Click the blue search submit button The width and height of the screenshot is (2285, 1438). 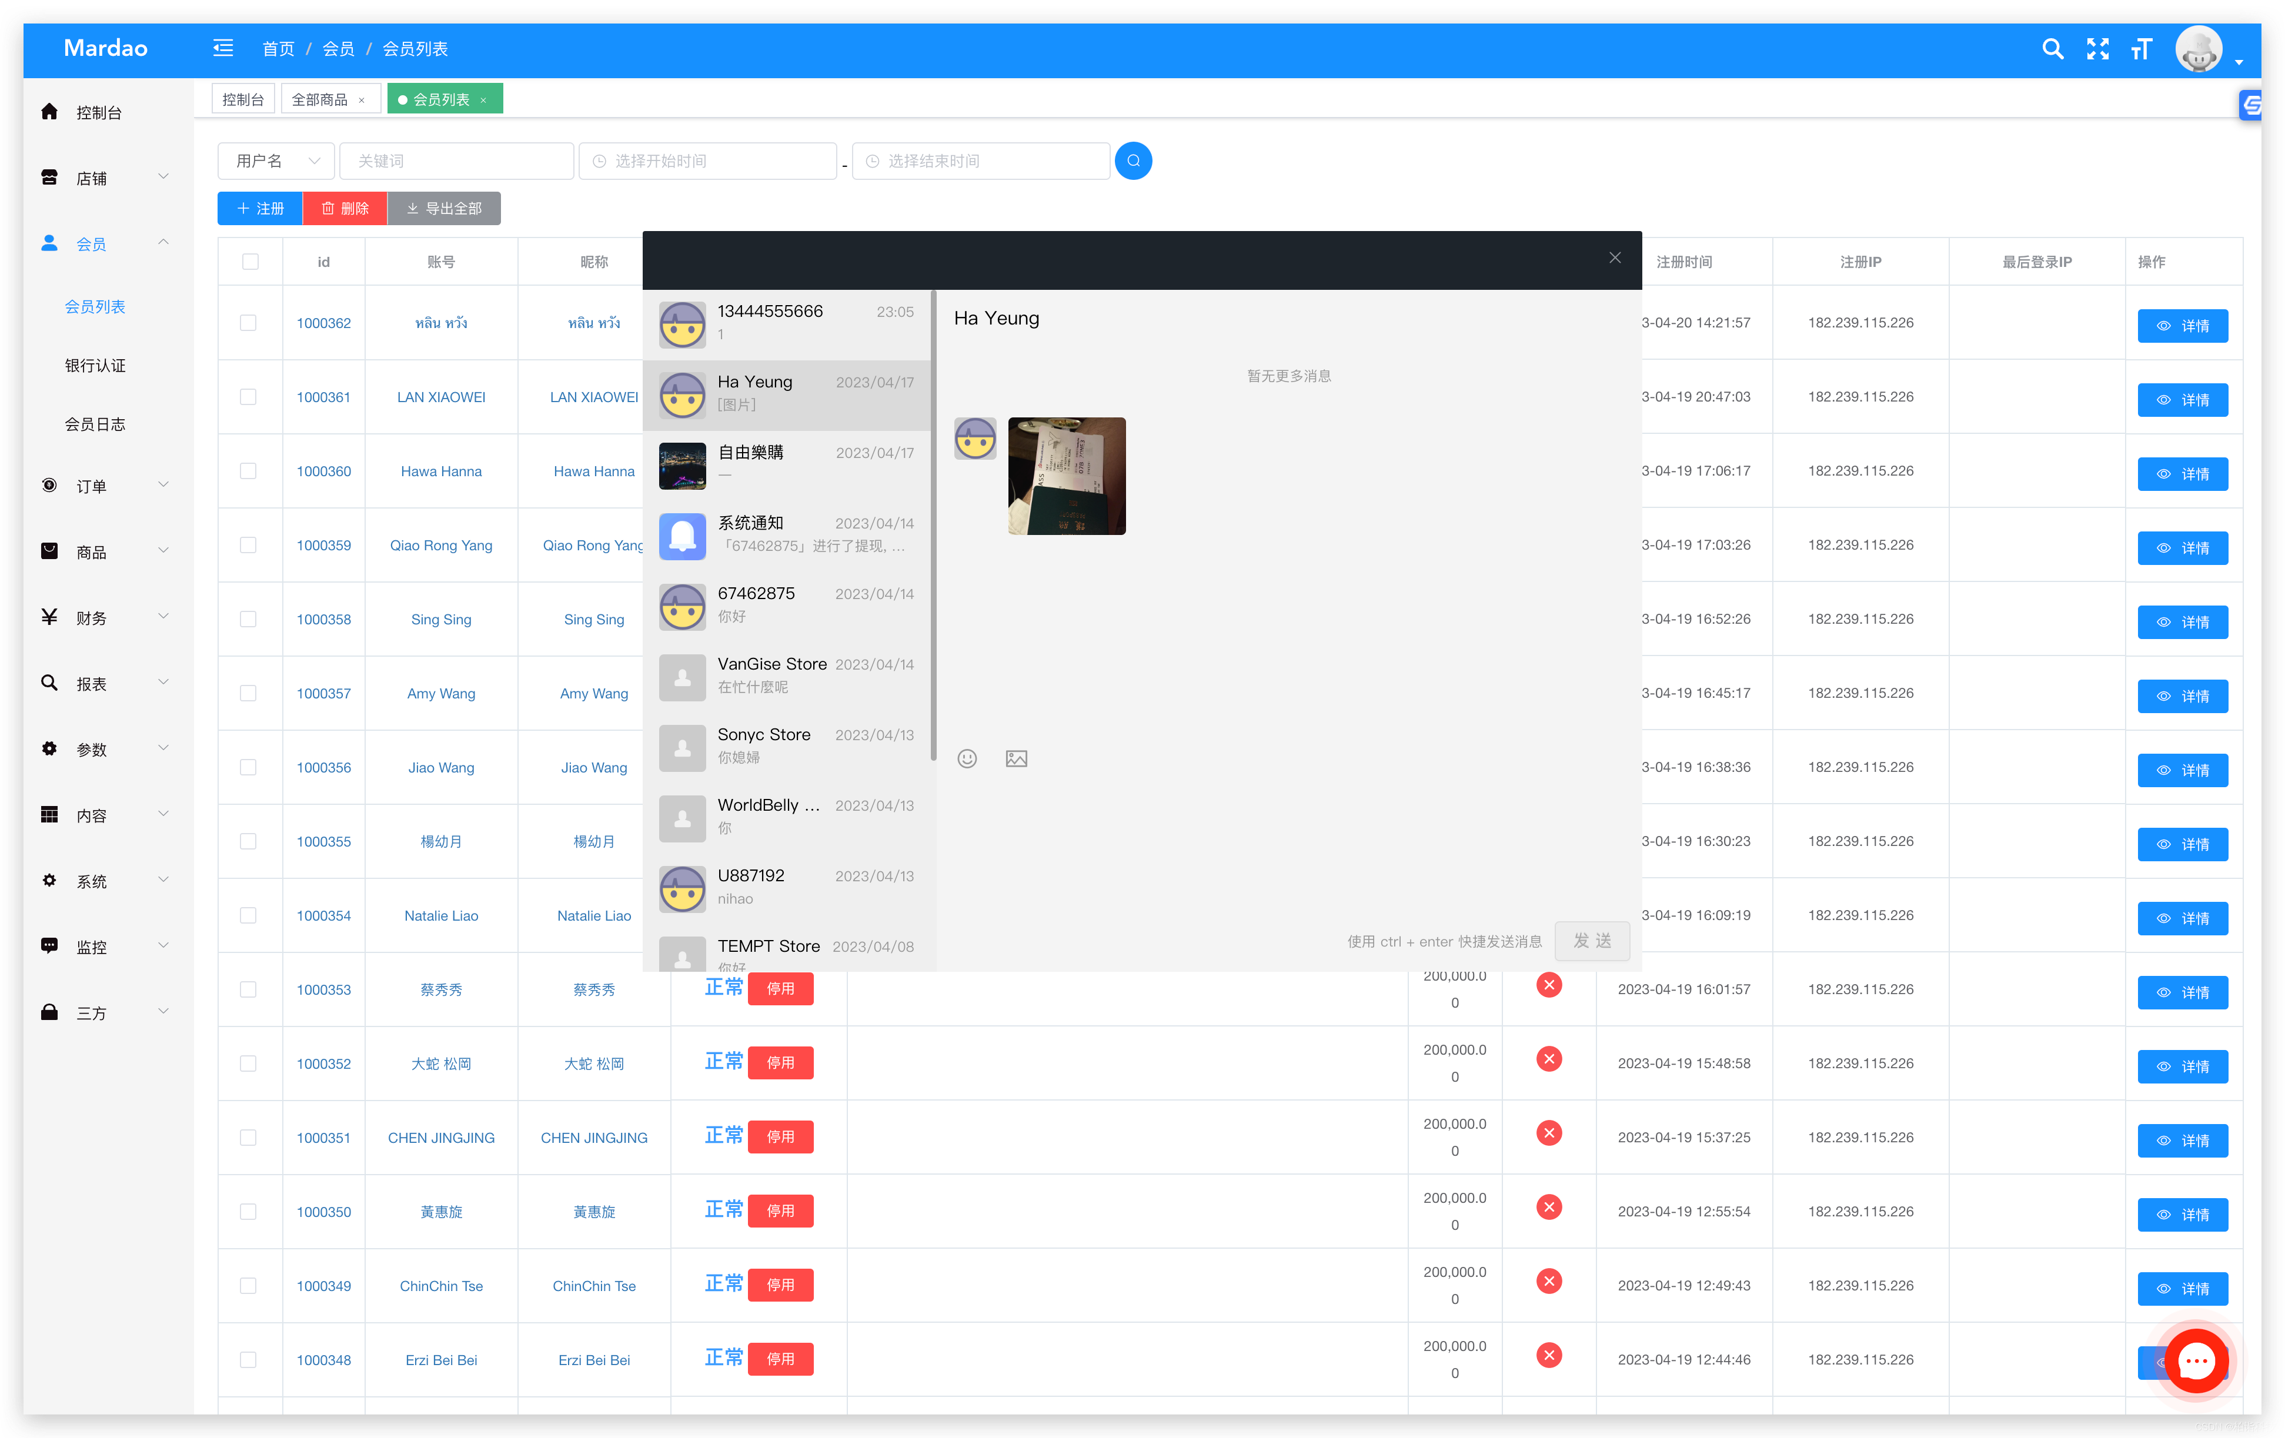click(x=1137, y=159)
